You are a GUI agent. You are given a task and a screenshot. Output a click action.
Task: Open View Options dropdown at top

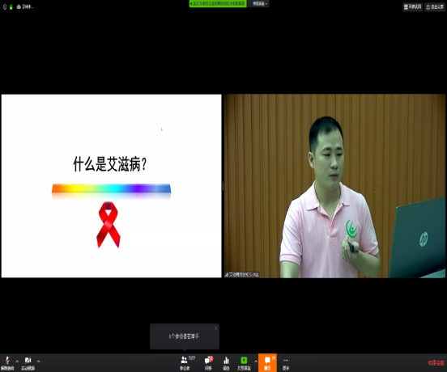(259, 4)
